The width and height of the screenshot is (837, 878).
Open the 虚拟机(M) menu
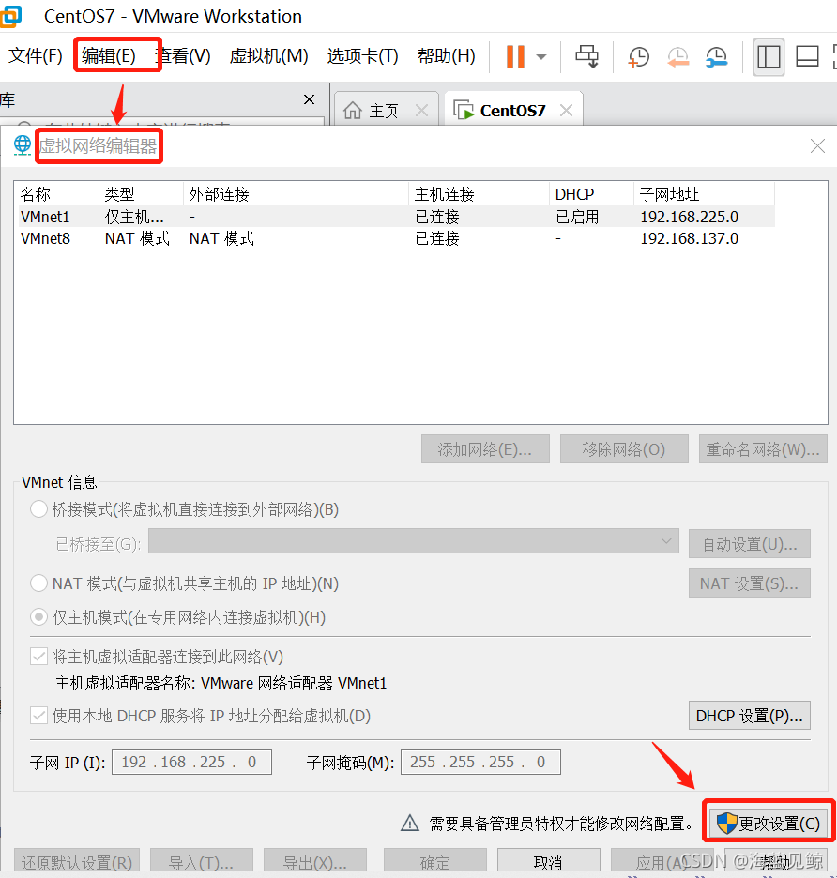269,56
